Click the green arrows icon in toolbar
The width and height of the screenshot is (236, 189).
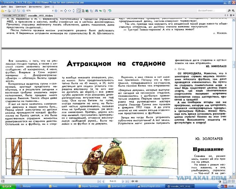pyautogui.click(x=100, y=11)
